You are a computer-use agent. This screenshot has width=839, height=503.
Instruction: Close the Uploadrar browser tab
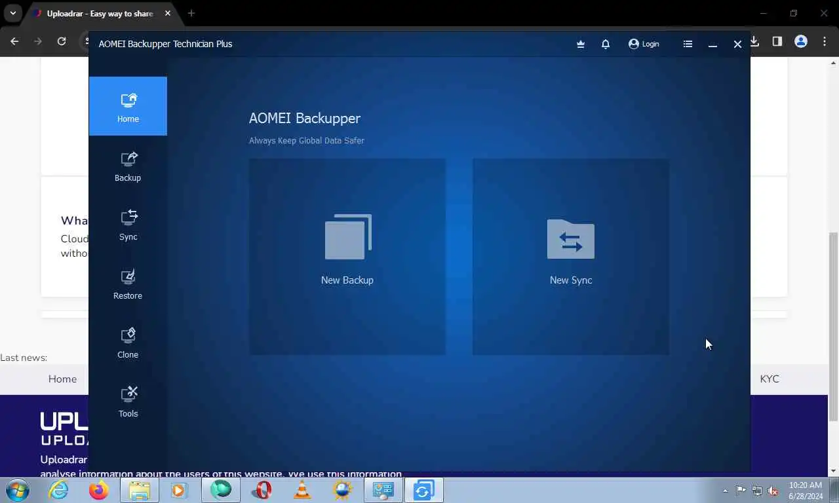pyautogui.click(x=168, y=13)
